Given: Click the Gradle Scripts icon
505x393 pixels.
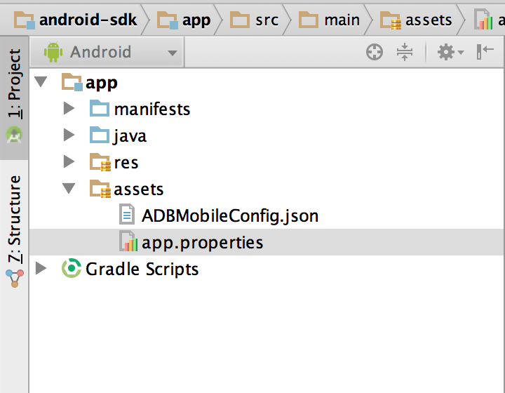Looking at the screenshot, I should click(71, 268).
